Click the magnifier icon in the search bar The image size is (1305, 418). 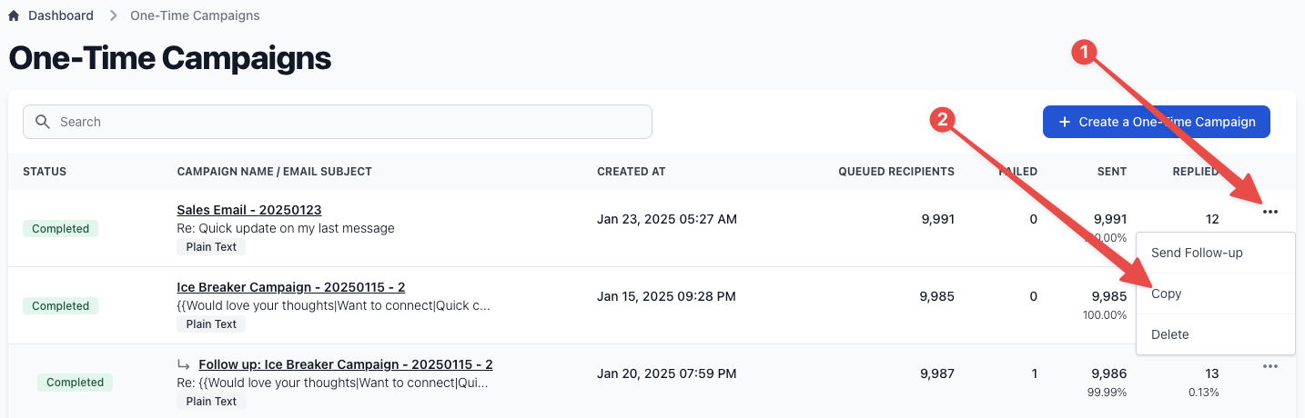click(42, 122)
